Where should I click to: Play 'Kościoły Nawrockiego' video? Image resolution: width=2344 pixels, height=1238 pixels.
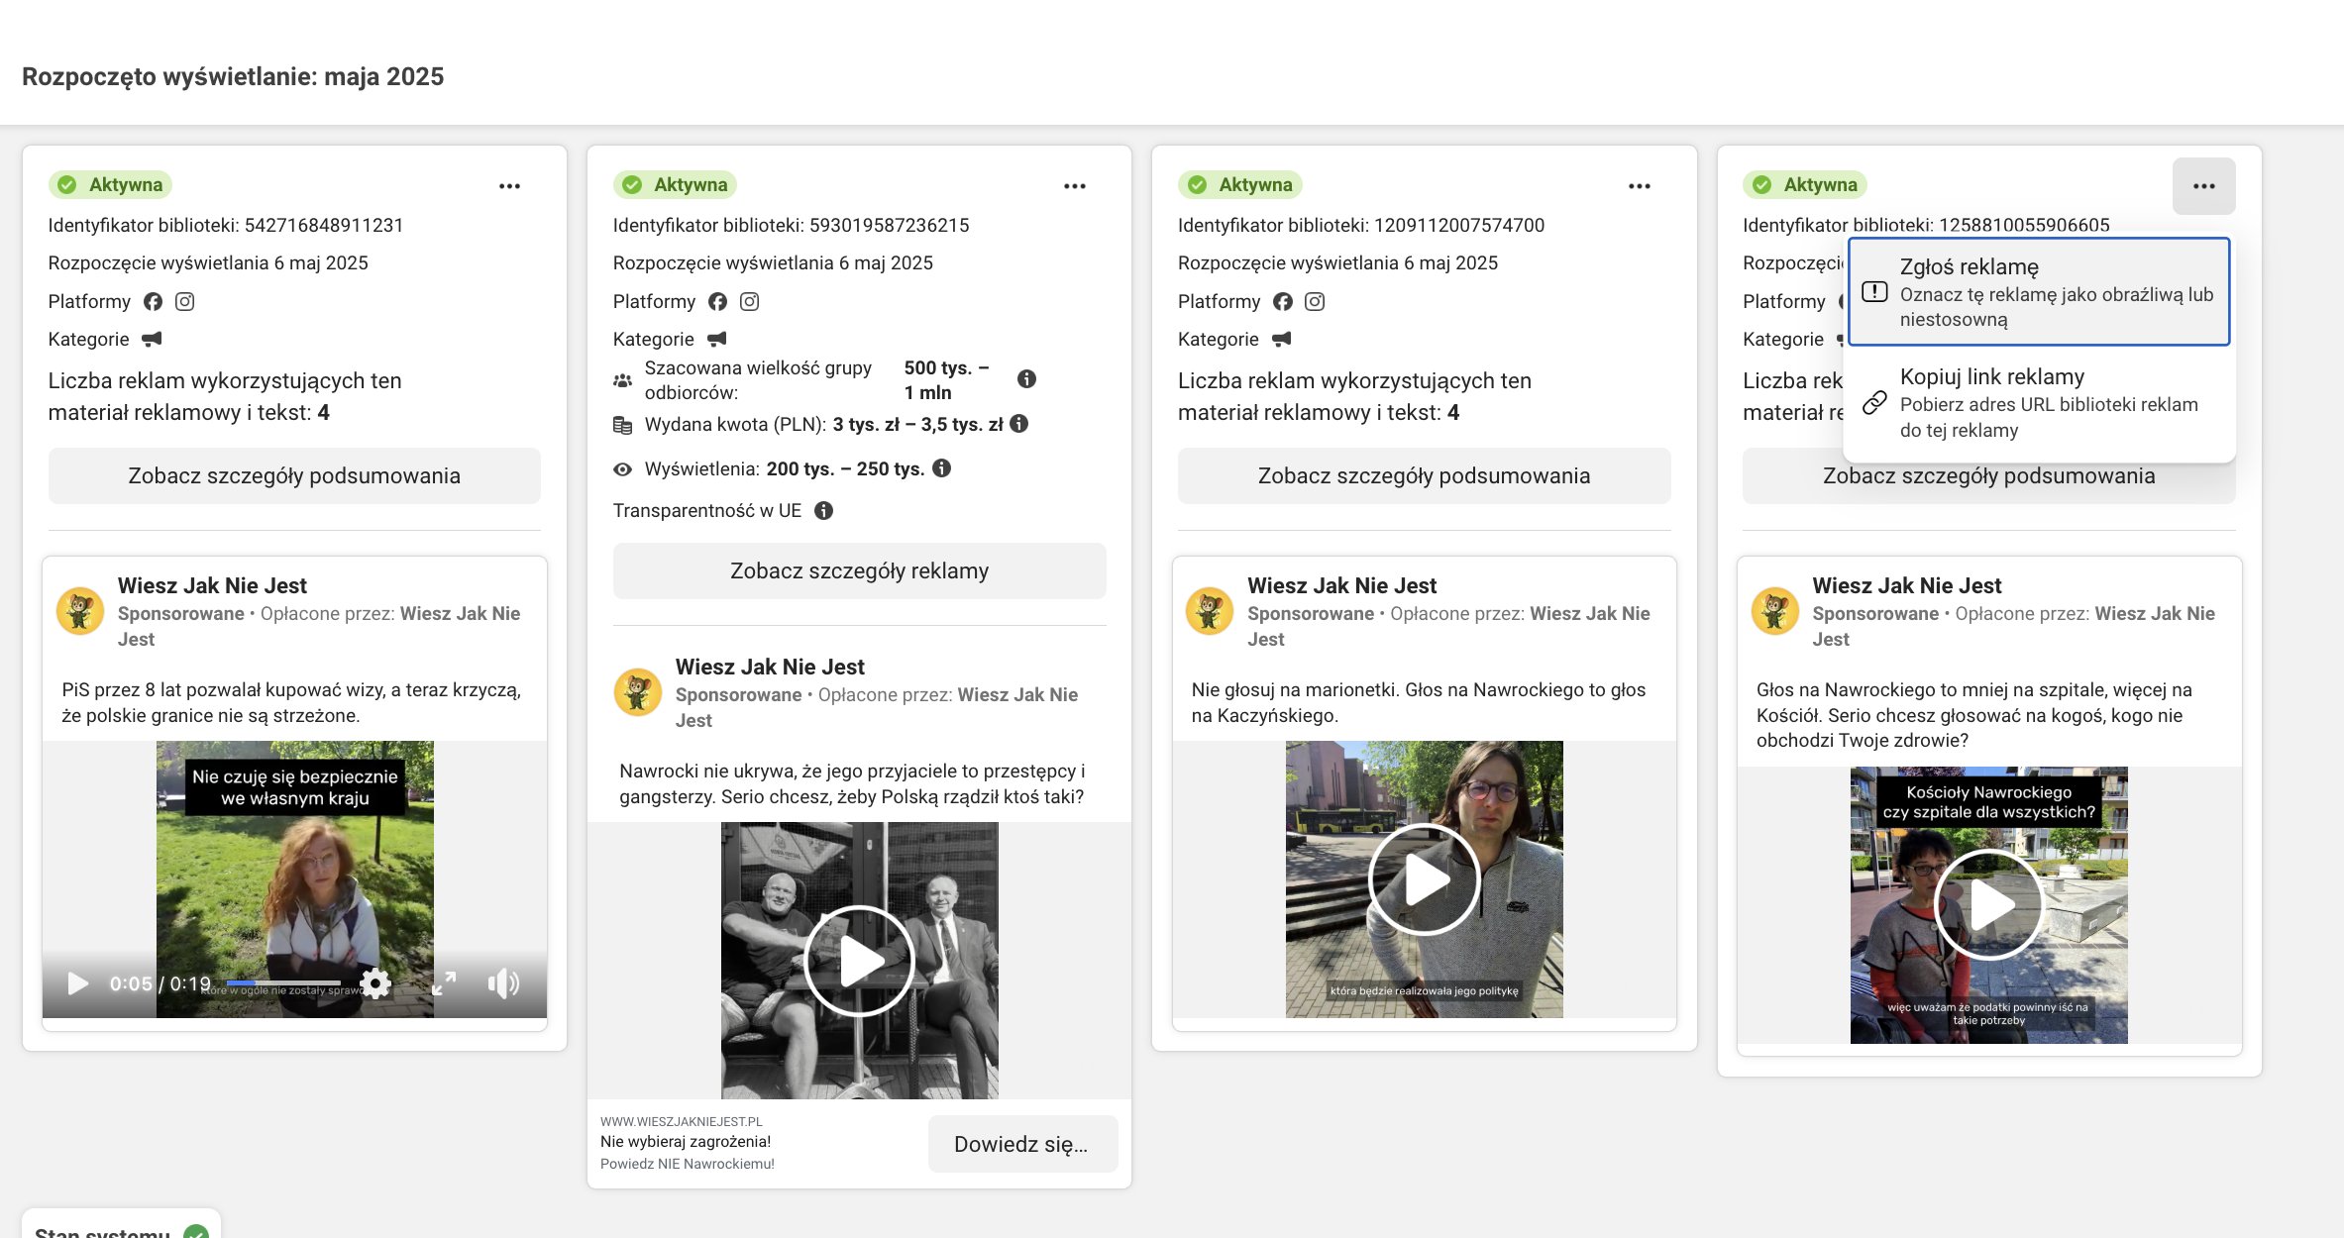(x=1988, y=904)
